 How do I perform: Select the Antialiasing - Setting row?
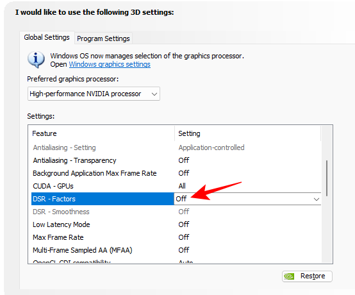click(x=176, y=147)
